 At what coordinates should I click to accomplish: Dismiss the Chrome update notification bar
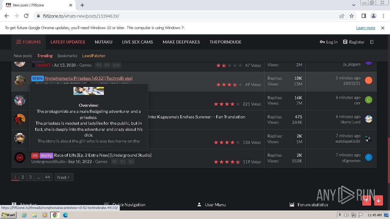tap(383, 28)
